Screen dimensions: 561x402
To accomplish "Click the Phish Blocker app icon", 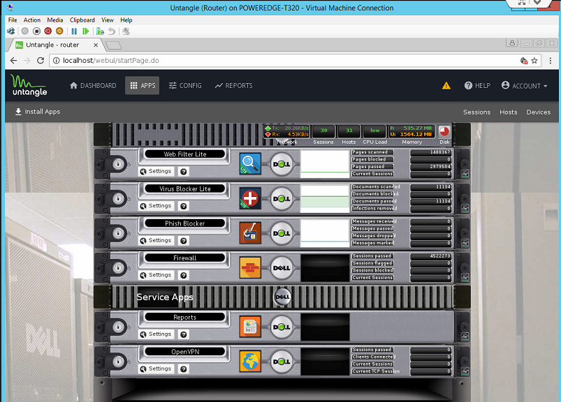I will point(249,232).
